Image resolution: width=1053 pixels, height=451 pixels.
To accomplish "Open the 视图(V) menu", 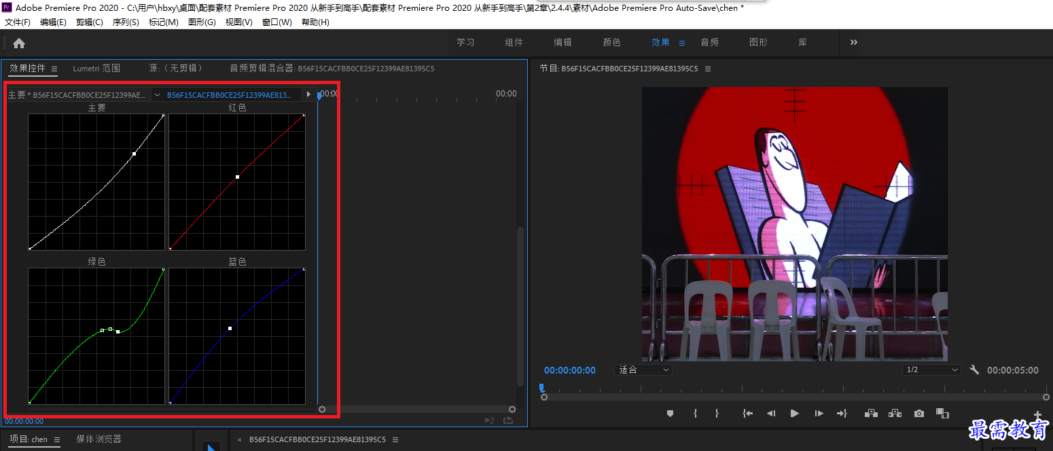I will tap(239, 22).
